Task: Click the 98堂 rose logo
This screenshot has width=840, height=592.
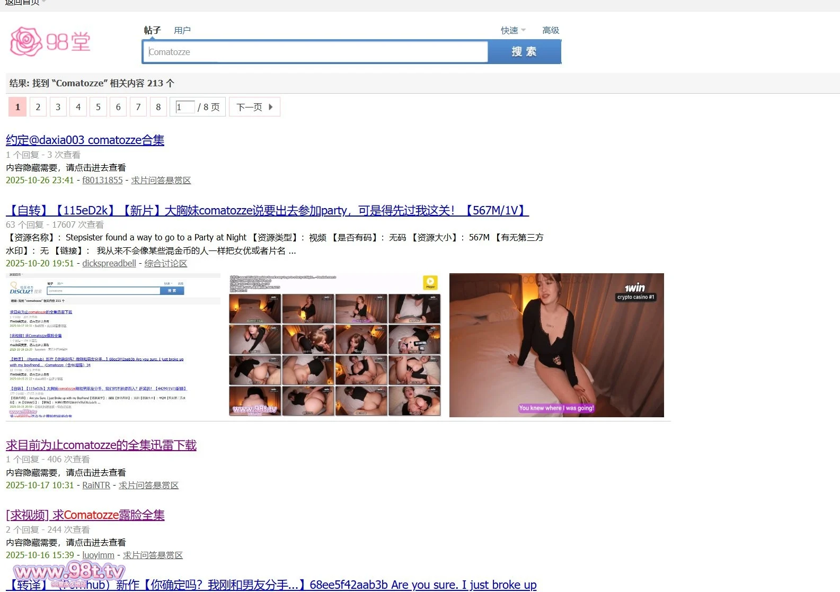Action: pyautogui.click(x=50, y=42)
